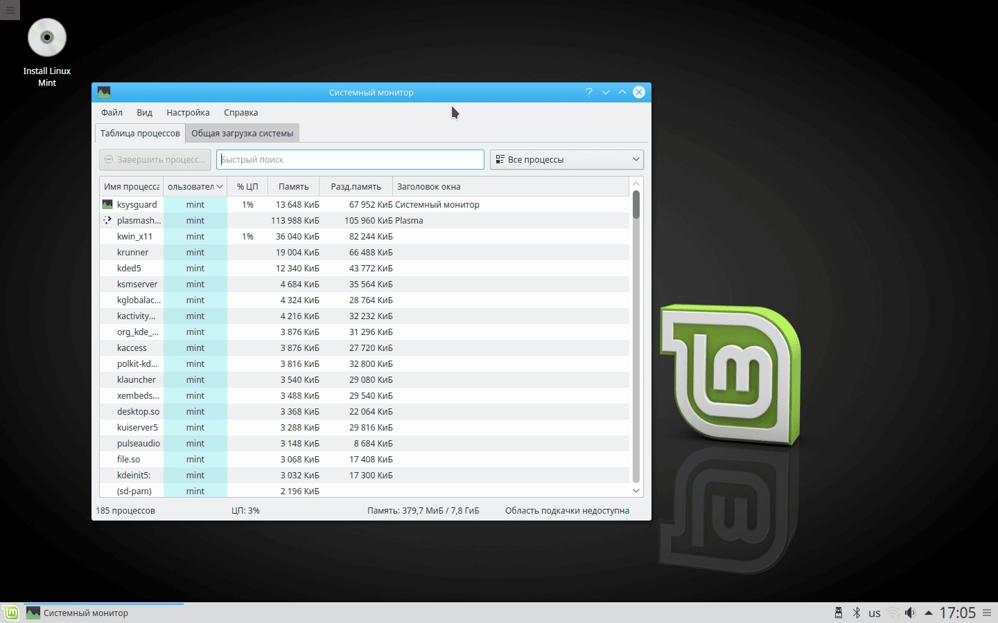Click the process table vertical scrollbar handle
Image resolution: width=998 pixels, height=623 pixels.
tap(636, 204)
